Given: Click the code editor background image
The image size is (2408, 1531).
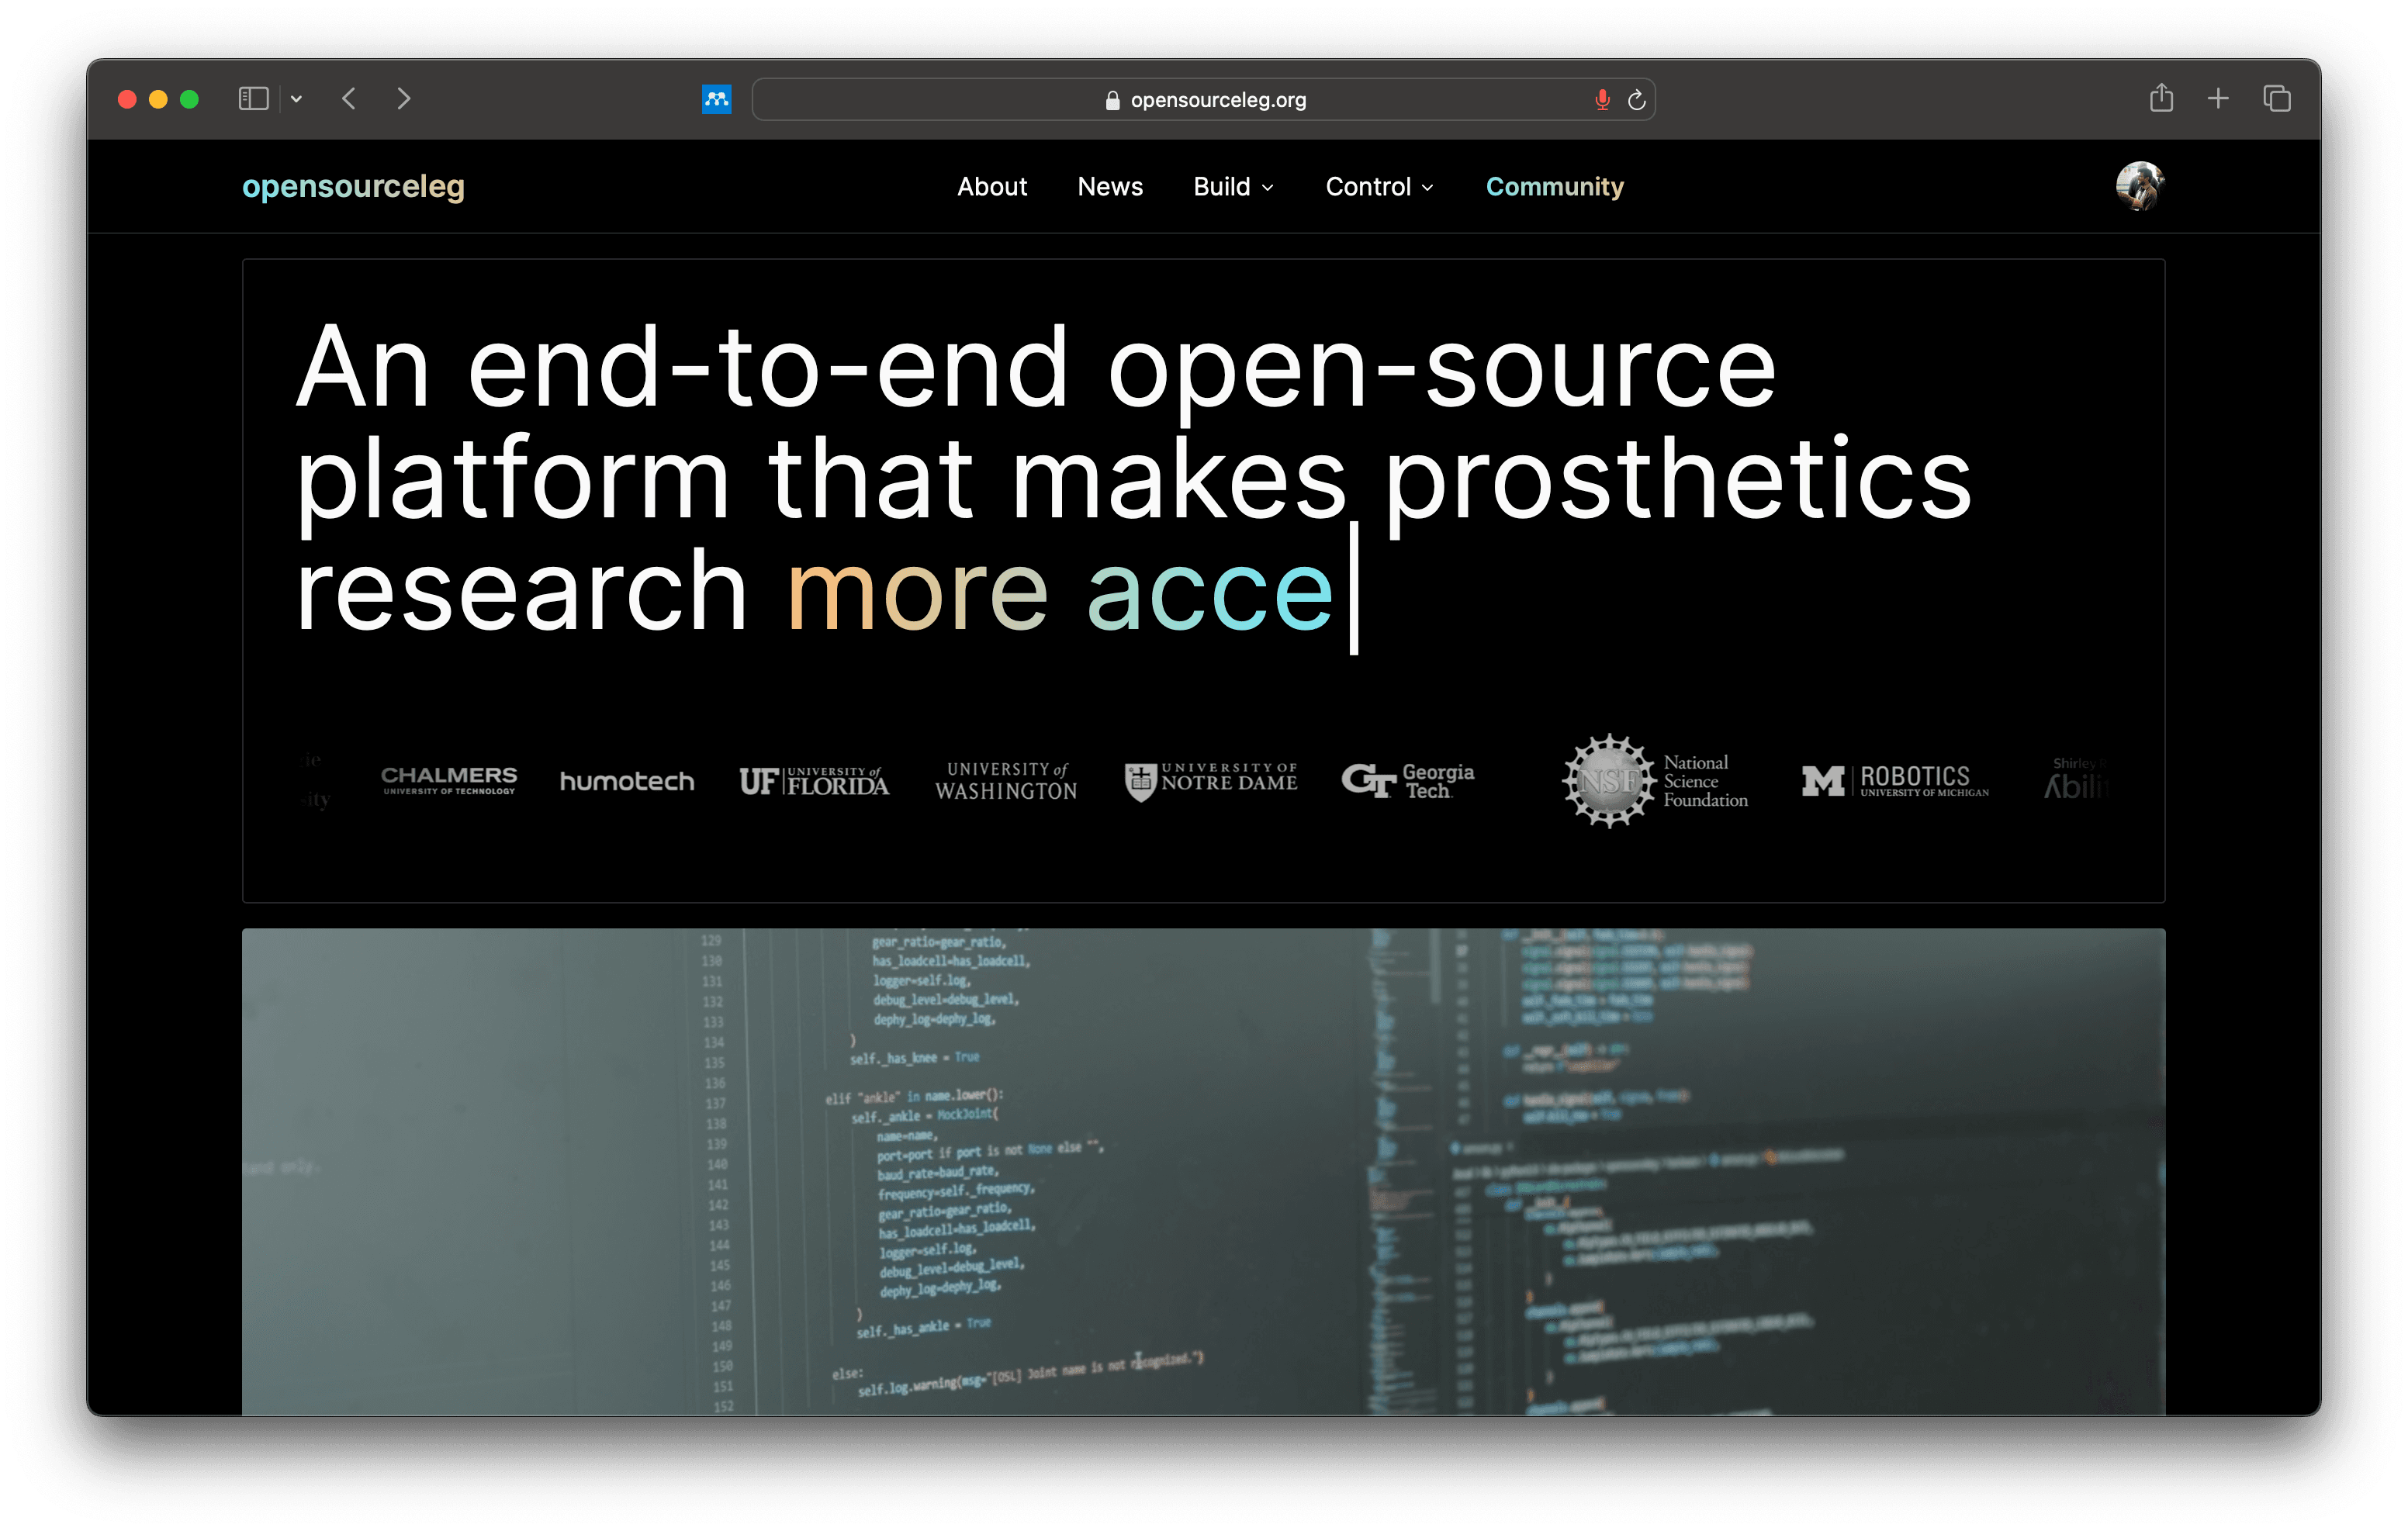Looking at the screenshot, I should (x=1203, y=1171).
